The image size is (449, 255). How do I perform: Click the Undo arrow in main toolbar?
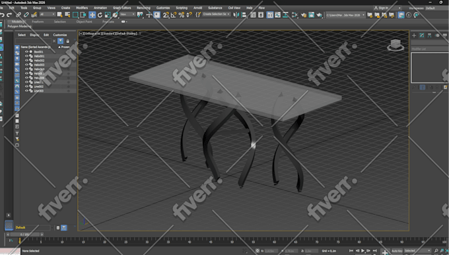pos(2,15)
